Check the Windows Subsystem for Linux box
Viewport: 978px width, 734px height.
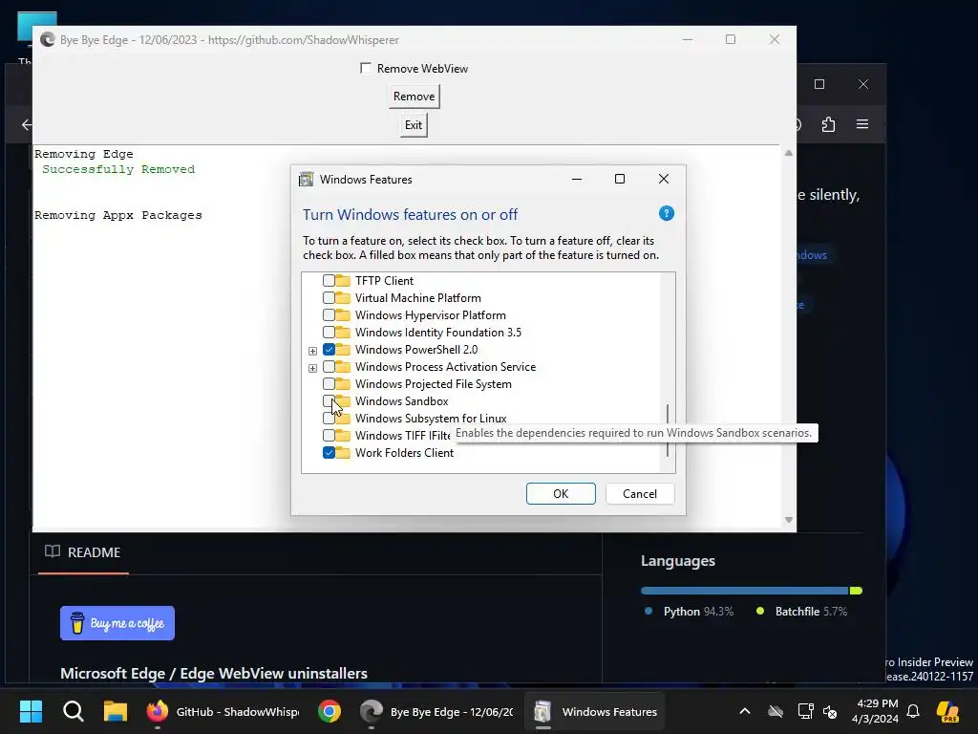(x=329, y=419)
